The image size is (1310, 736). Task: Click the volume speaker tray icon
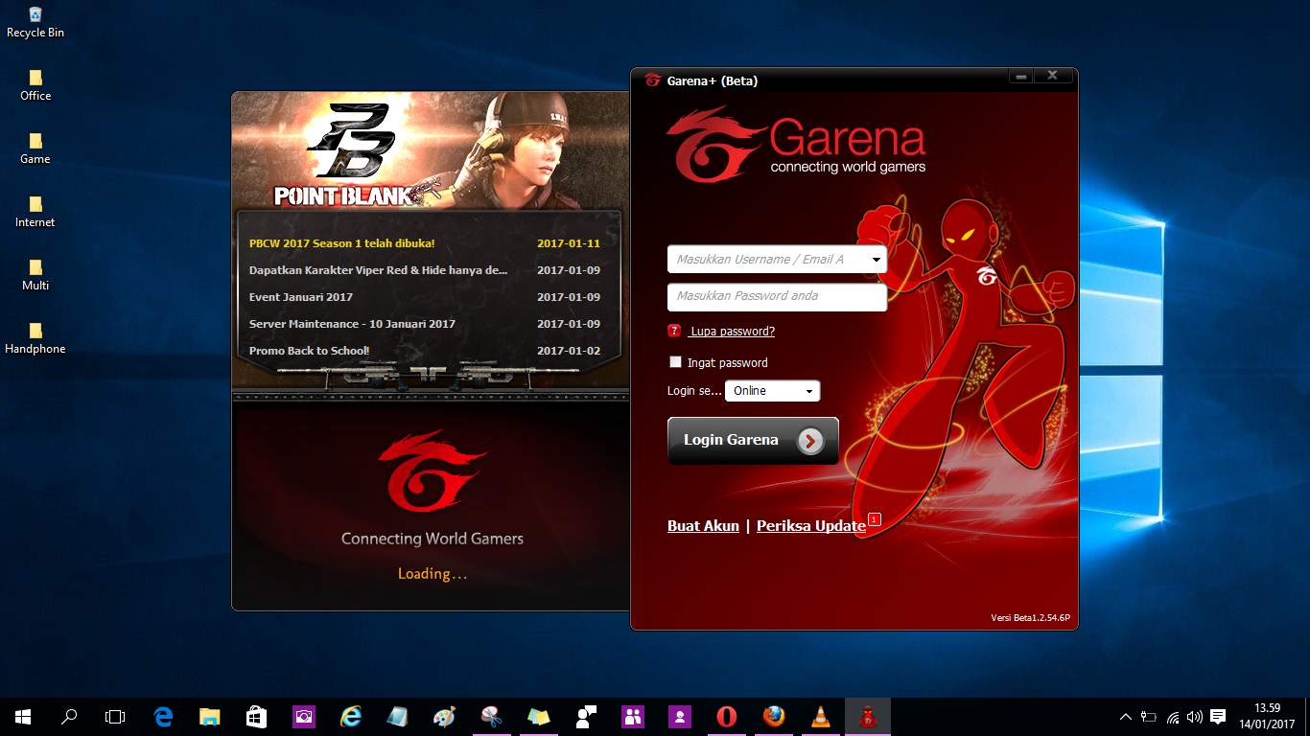pyautogui.click(x=1195, y=716)
